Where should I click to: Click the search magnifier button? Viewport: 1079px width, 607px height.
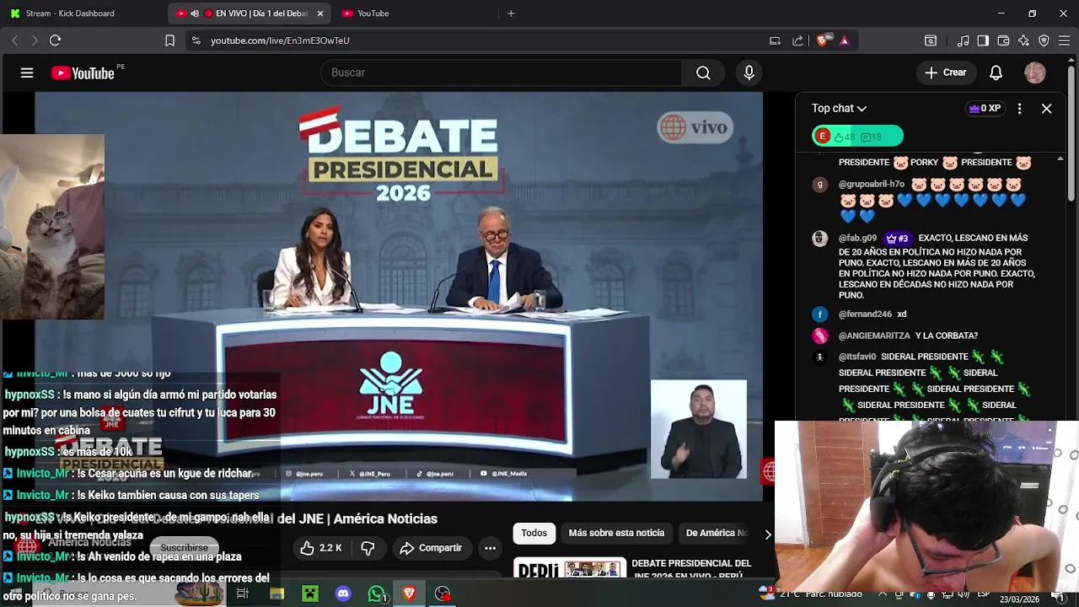pyautogui.click(x=703, y=73)
